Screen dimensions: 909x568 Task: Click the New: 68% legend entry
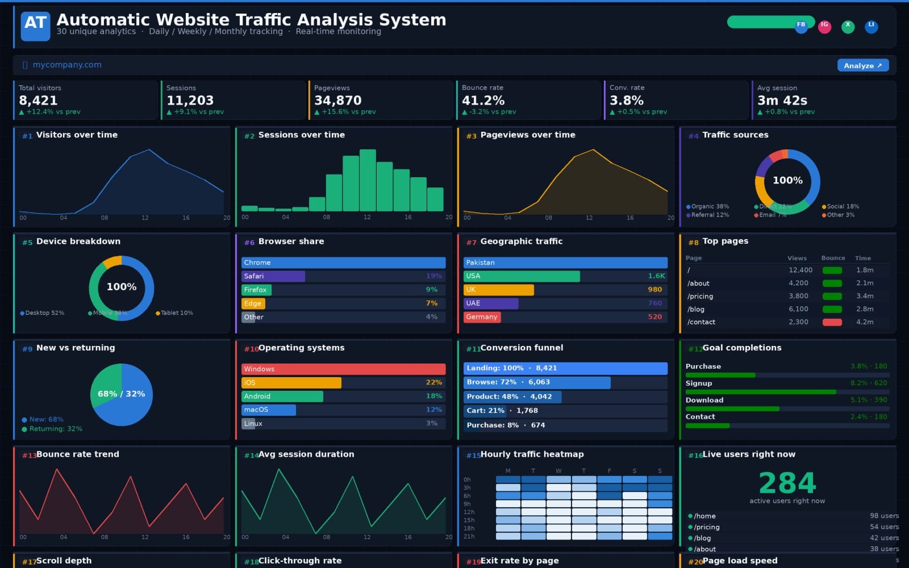point(43,419)
